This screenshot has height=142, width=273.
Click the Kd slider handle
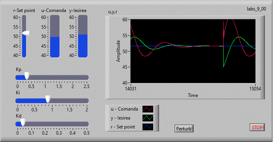point(23,122)
